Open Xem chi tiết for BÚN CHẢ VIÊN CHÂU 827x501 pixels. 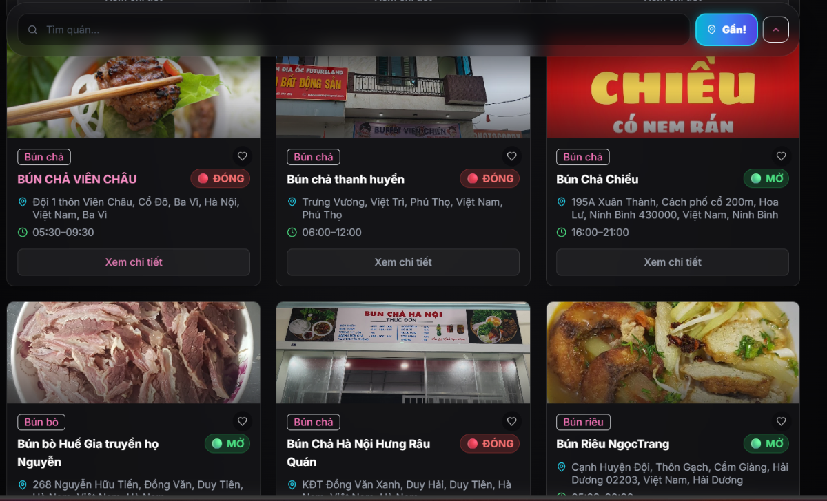pos(134,262)
